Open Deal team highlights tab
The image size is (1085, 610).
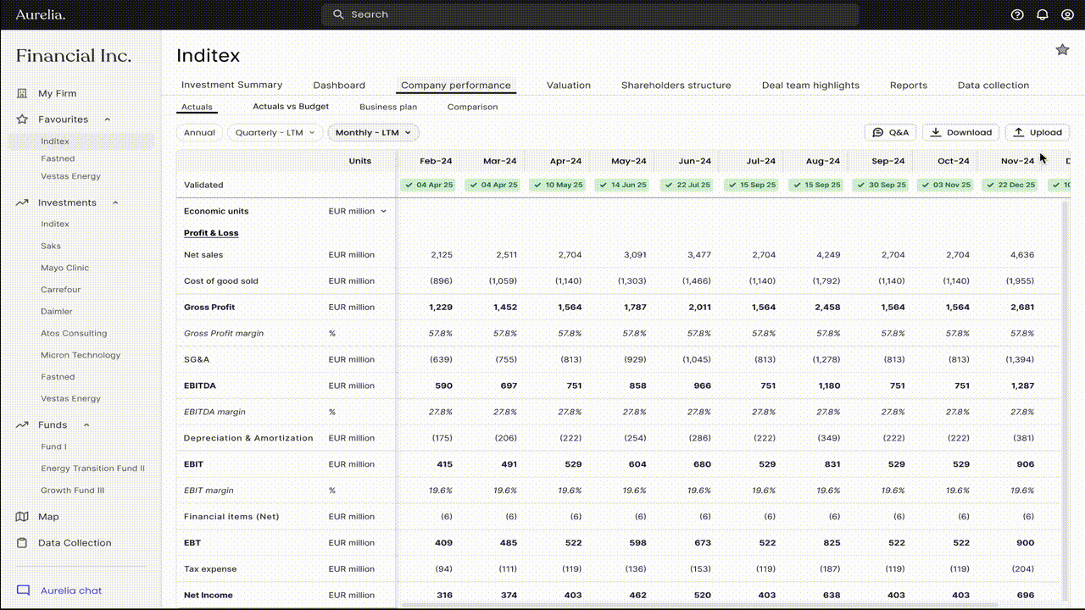(x=810, y=85)
